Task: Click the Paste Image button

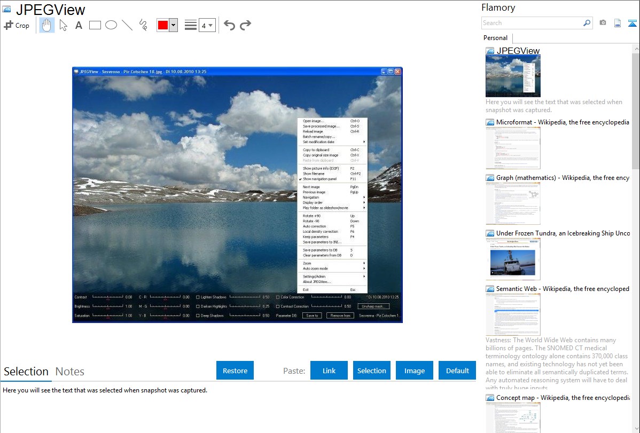Action: [x=415, y=370]
